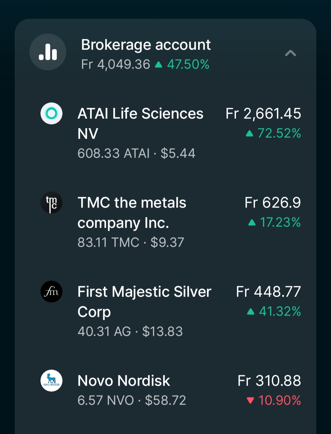Tap the account 47.50% gain indicator
The image size is (331, 434).
coord(183,65)
